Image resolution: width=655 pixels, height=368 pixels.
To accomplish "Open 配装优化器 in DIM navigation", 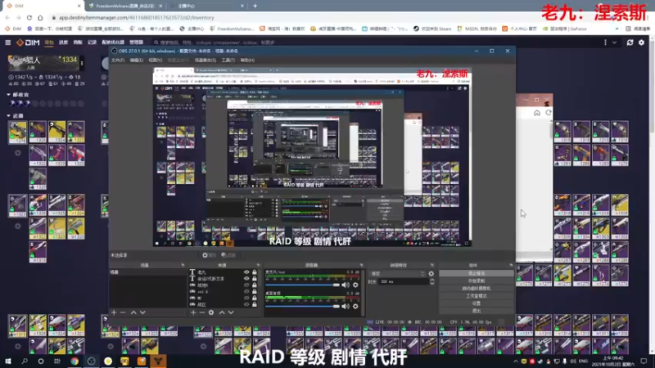I will [x=113, y=43].
